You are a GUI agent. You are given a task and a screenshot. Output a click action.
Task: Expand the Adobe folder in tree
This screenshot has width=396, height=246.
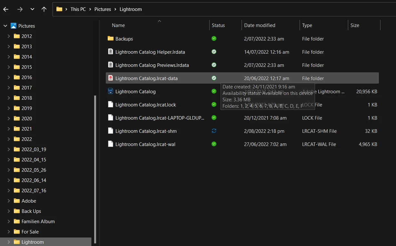point(9,201)
